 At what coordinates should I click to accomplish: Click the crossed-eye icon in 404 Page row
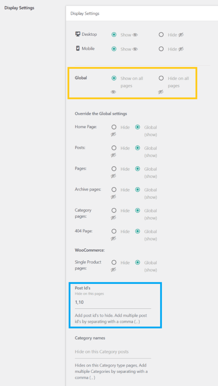pos(113,239)
